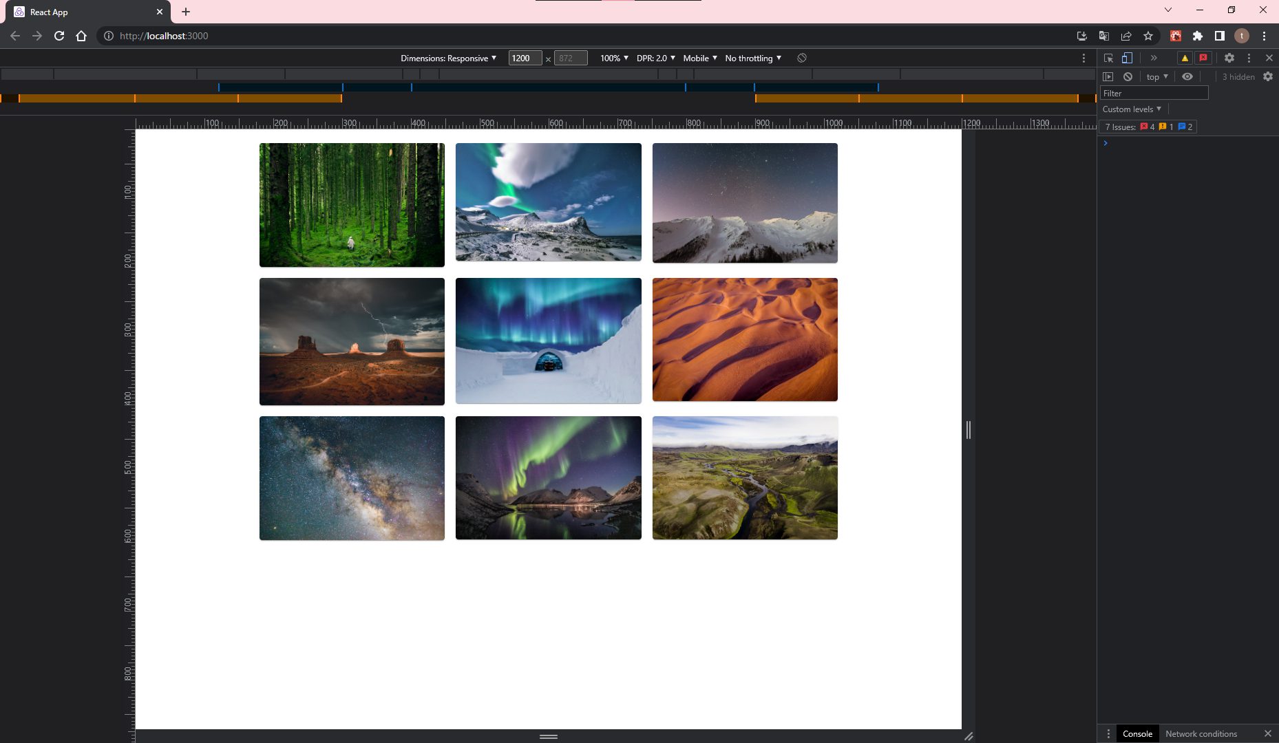The image size is (1279, 743).
Task: Click the rotate viewport icon
Action: tap(802, 58)
